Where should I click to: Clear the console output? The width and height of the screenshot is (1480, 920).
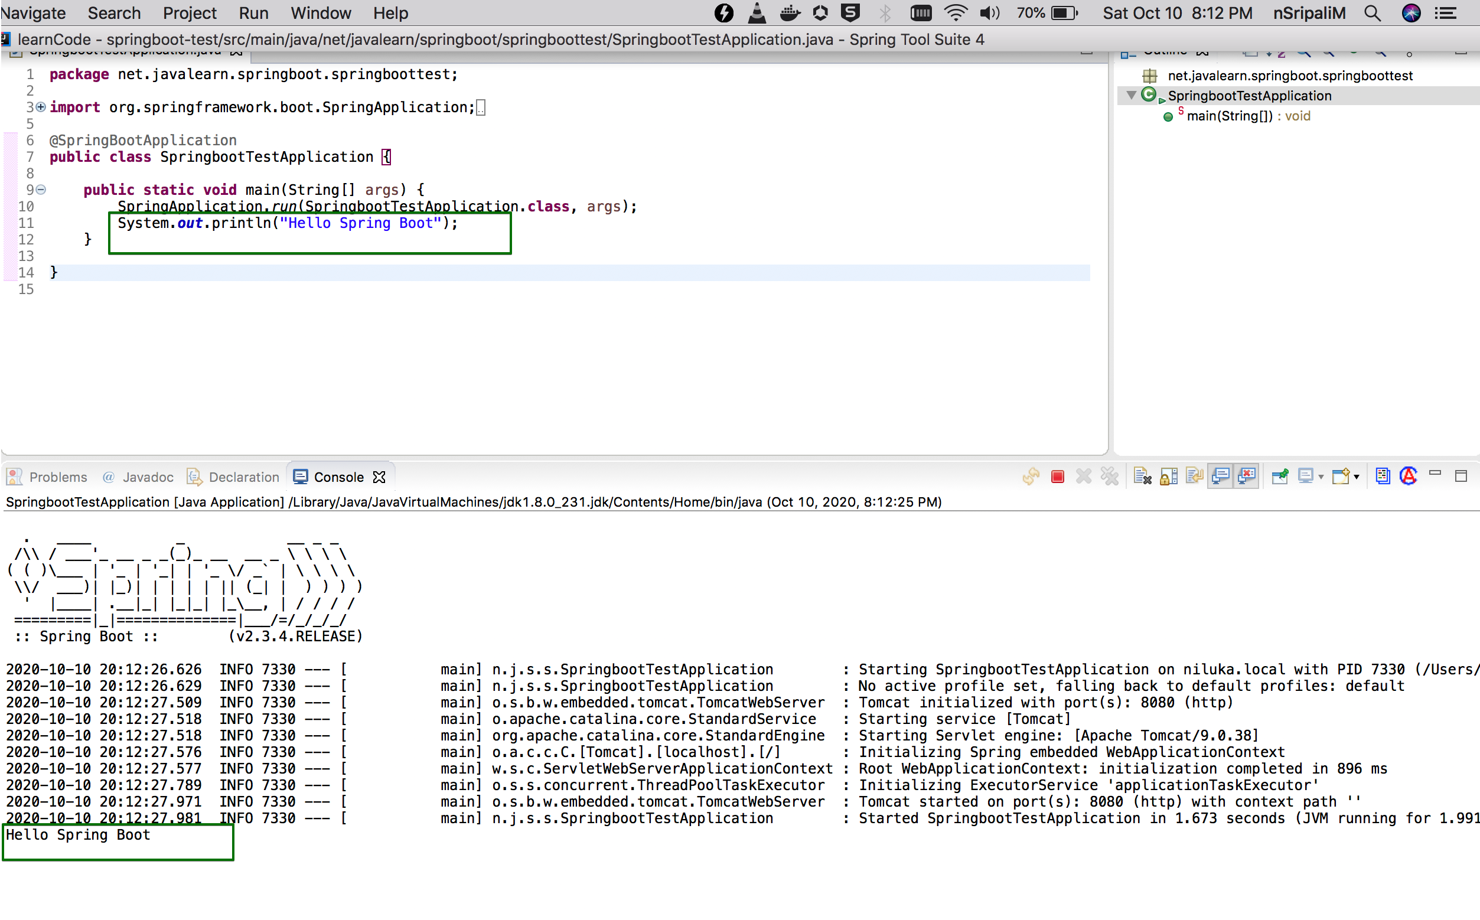click(1142, 477)
